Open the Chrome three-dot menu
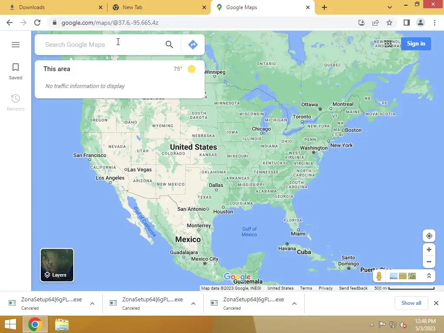 (x=434, y=23)
